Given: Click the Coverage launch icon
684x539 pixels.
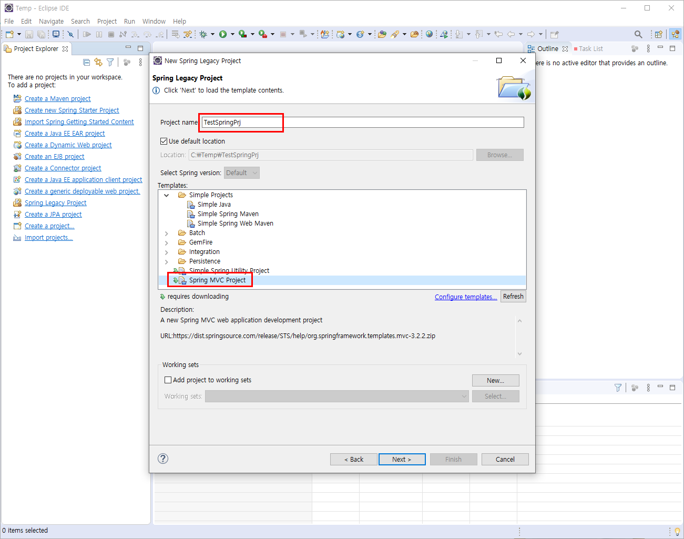Looking at the screenshot, I should [x=242, y=34].
